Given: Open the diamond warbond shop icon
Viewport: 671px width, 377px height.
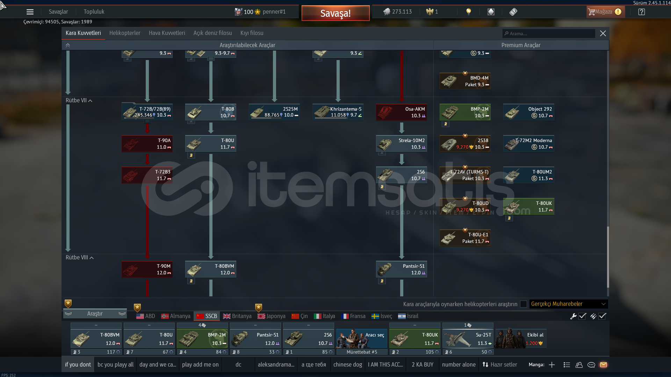Looking at the screenshot, I should click(x=491, y=12).
